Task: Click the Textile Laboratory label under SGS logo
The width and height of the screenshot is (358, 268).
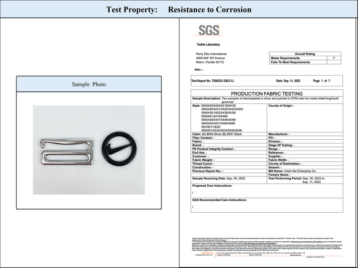Action: tap(209, 44)
